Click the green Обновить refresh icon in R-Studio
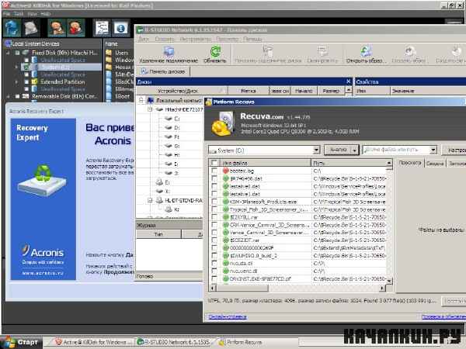The width and height of the screenshot is (466, 349). click(215, 51)
